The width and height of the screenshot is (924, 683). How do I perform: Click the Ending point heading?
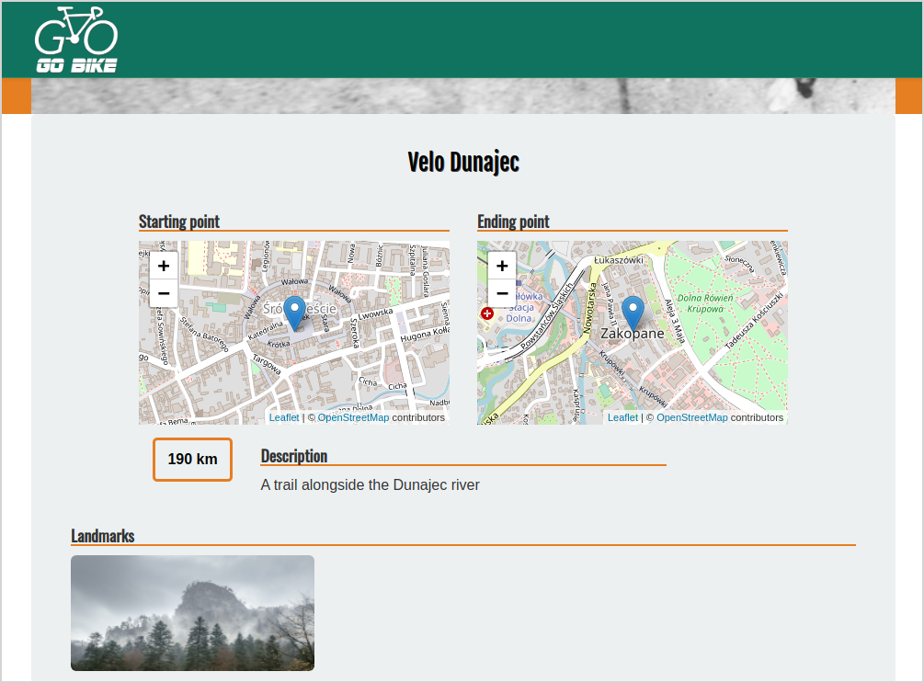[x=513, y=222]
